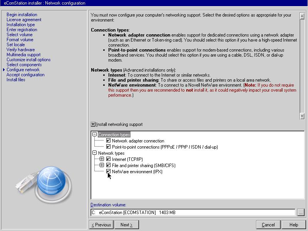Click the Destination volume field
The image size is (308, 231).
[193, 213]
